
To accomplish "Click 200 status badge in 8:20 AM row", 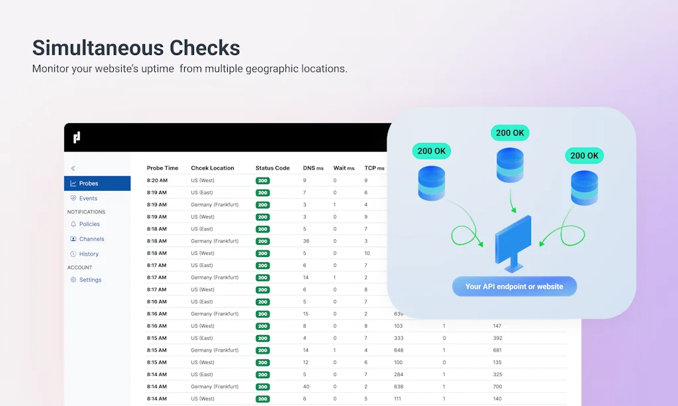I will pyautogui.click(x=263, y=181).
